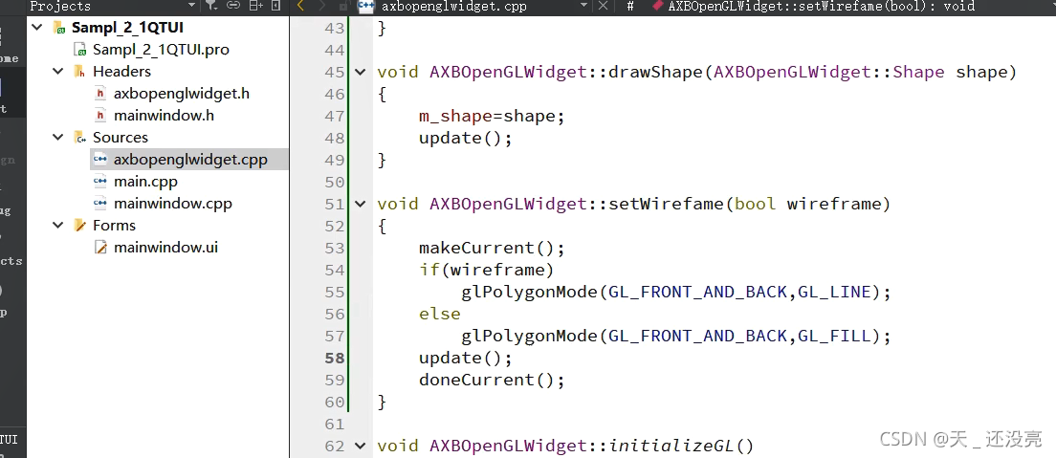The width and height of the screenshot is (1056, 458).
Task: Collapse the Forms folder
Action: [58, 226]
